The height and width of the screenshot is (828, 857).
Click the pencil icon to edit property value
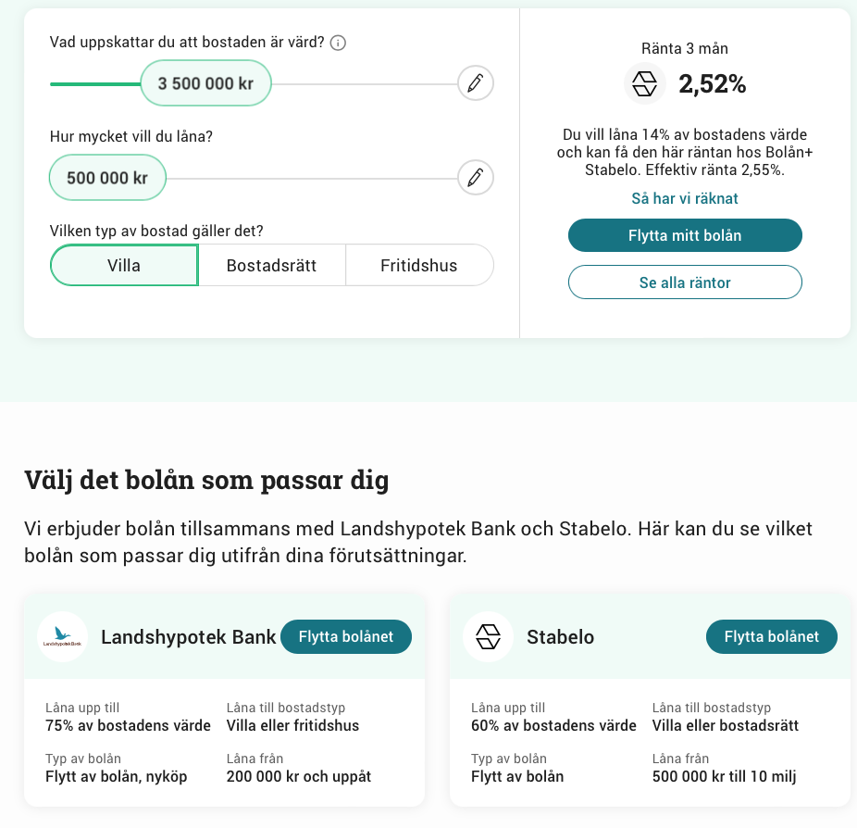[476, 83]
